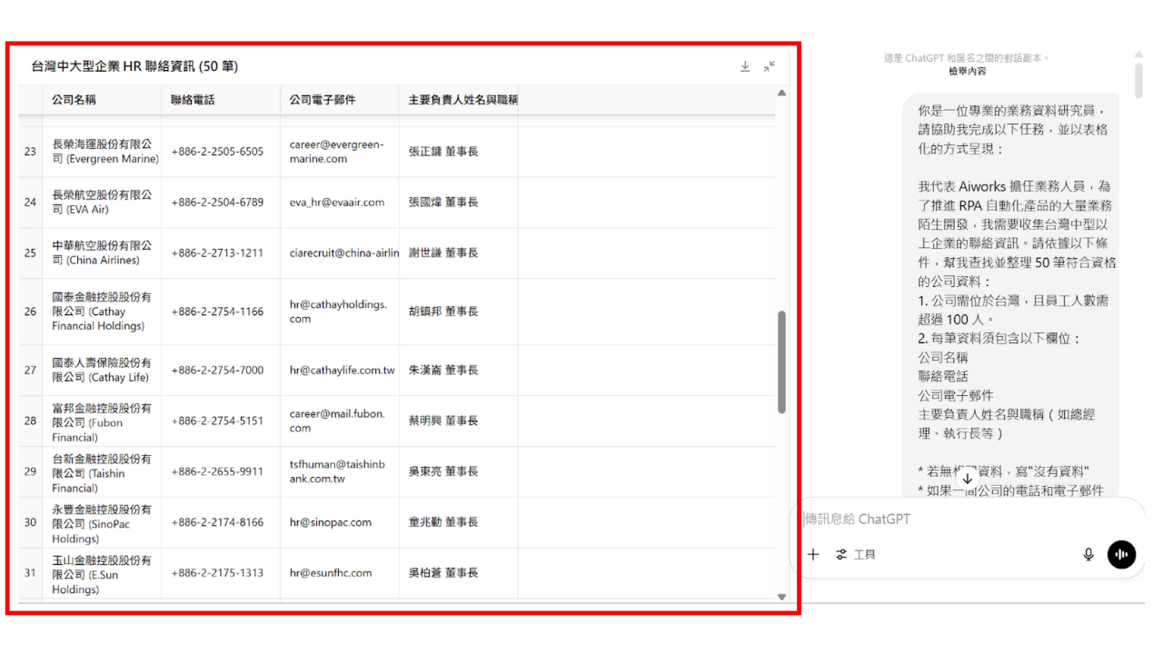Click the 童兆勤 cell
1163x654 pixels.
tap(459, 522)
